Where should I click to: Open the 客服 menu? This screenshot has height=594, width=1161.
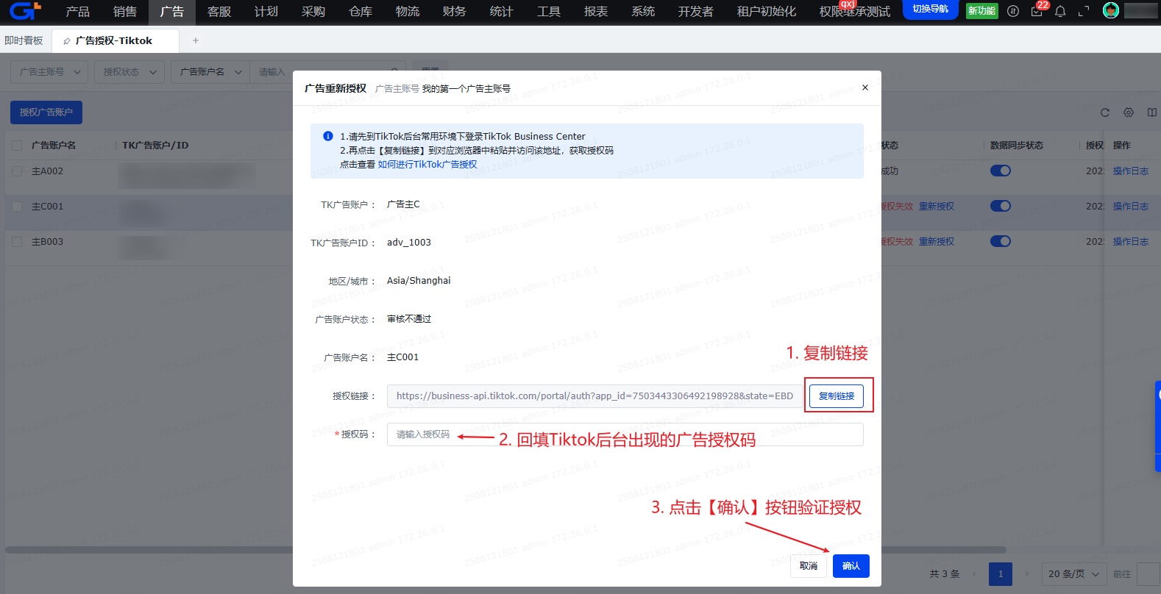click(219, 12)
